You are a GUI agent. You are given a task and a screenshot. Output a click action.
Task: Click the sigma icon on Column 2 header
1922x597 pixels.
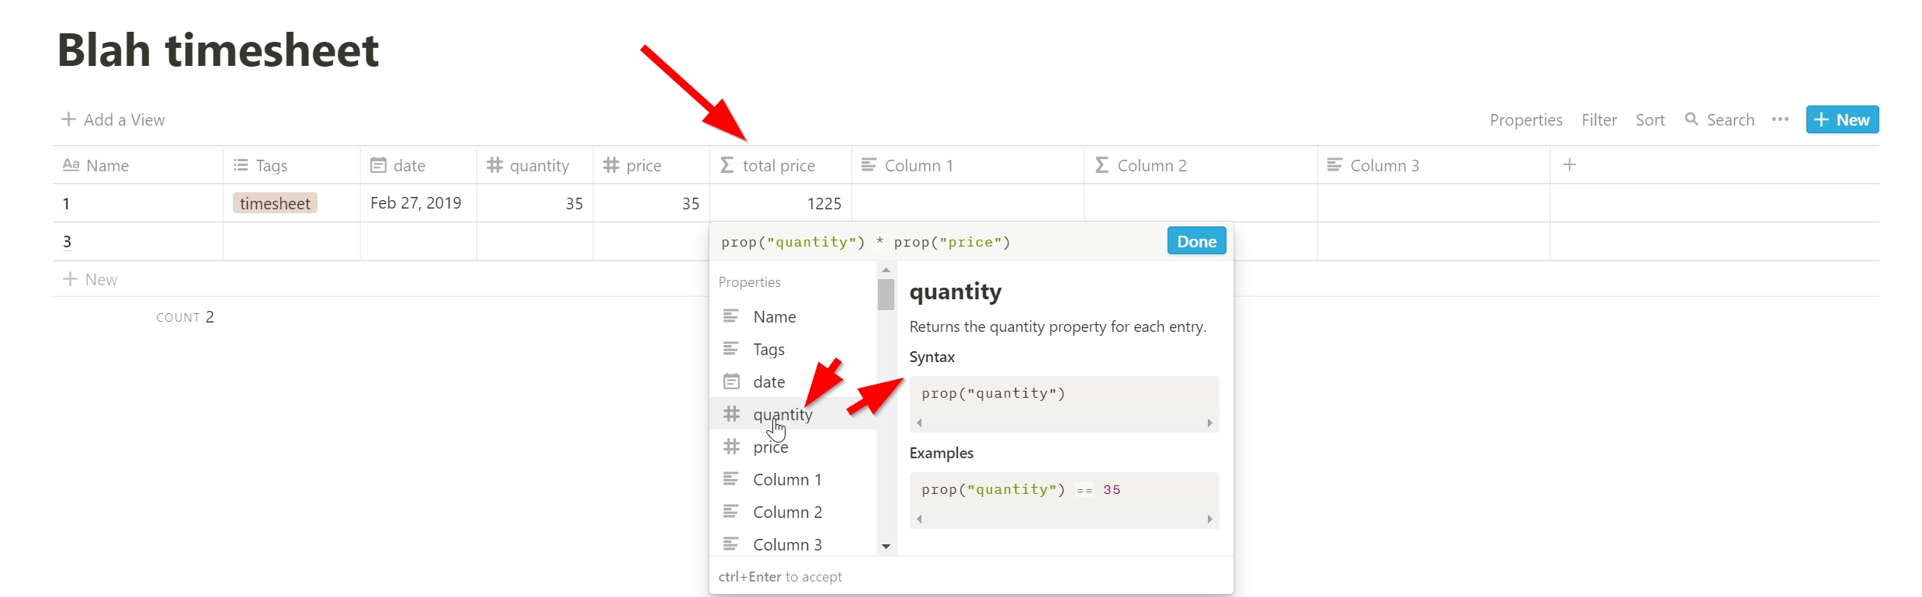[x=1101, y=165]
